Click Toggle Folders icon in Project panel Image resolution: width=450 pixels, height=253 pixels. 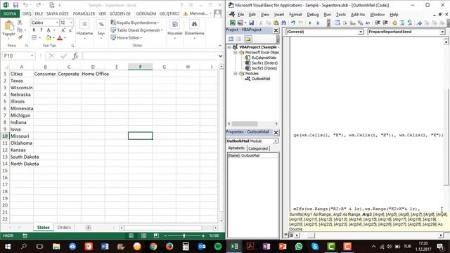click(248, 39)
